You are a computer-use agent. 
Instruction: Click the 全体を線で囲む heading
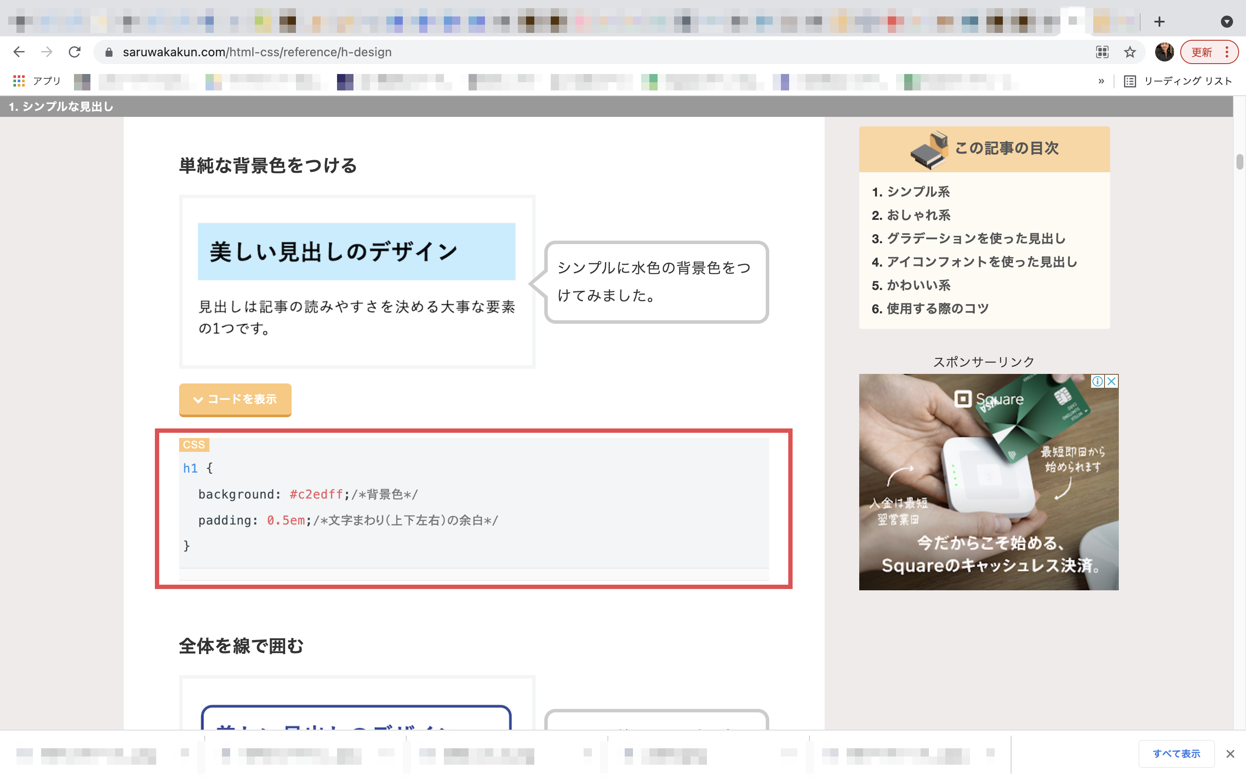pyautogui.click(x=241, y=646)
